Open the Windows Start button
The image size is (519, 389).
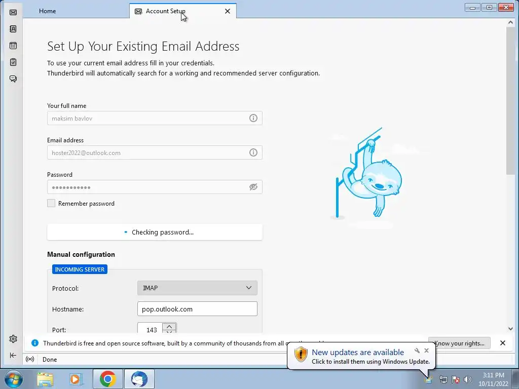point(13,379)
